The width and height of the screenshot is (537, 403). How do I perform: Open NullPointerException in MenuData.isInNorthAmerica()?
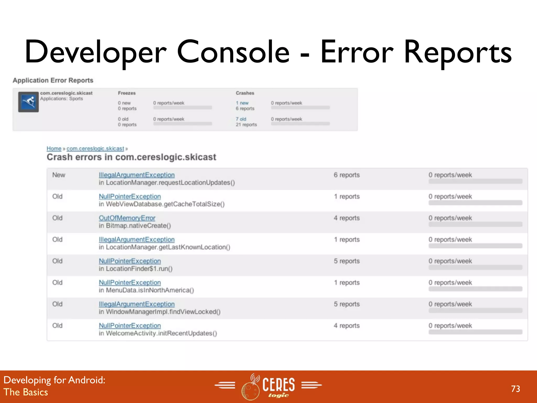(x=130, y=283)
